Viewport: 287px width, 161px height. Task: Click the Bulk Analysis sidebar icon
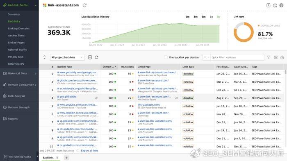[5, 96]
